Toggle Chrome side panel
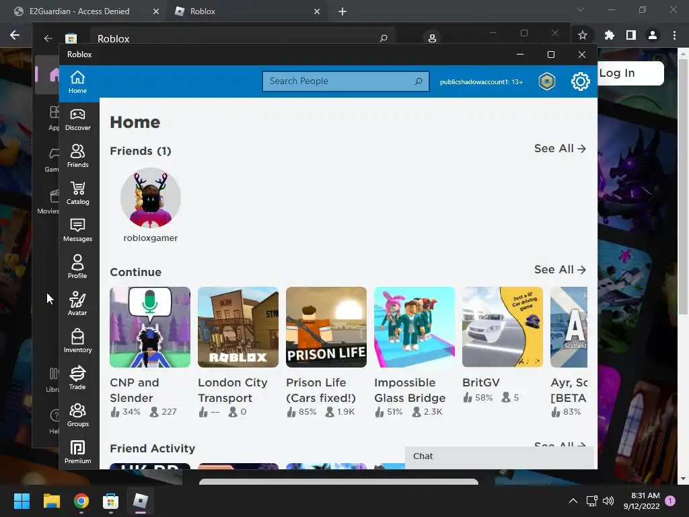The height and width of the screenshot is (517, 689). [x=631, y=35]
